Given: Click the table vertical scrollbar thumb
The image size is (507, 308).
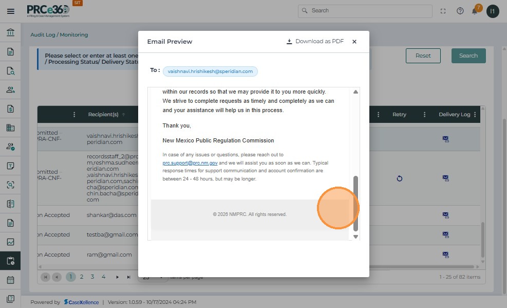Looking at the screenshot, I should pyautogui.click(x=483, y=240).
